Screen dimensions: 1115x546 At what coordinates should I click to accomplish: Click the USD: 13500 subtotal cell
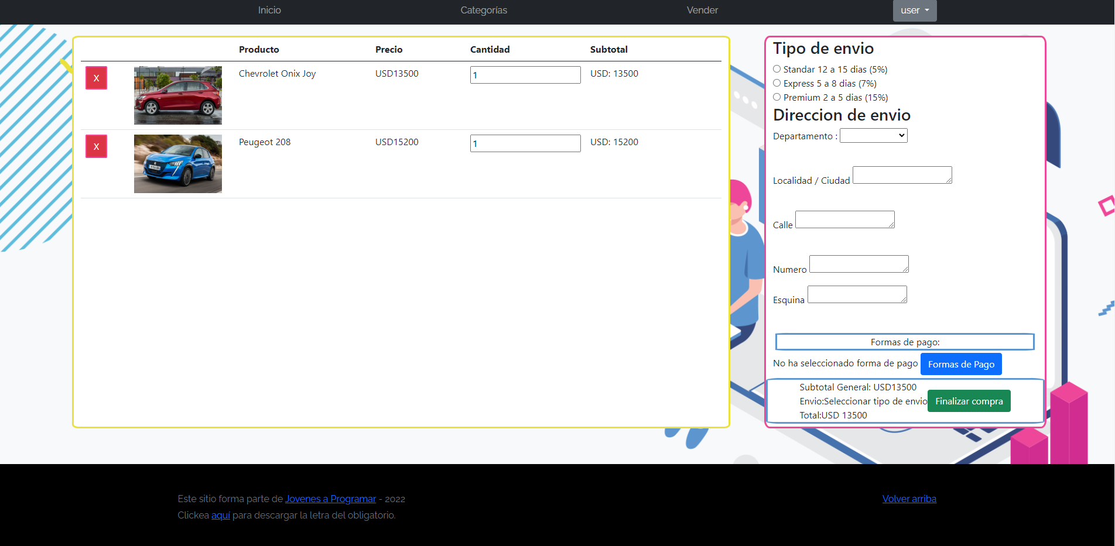tap(614, 73)
